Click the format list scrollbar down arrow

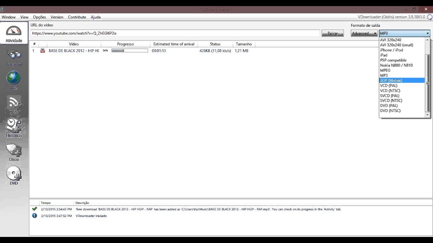[x=428, y=115]
